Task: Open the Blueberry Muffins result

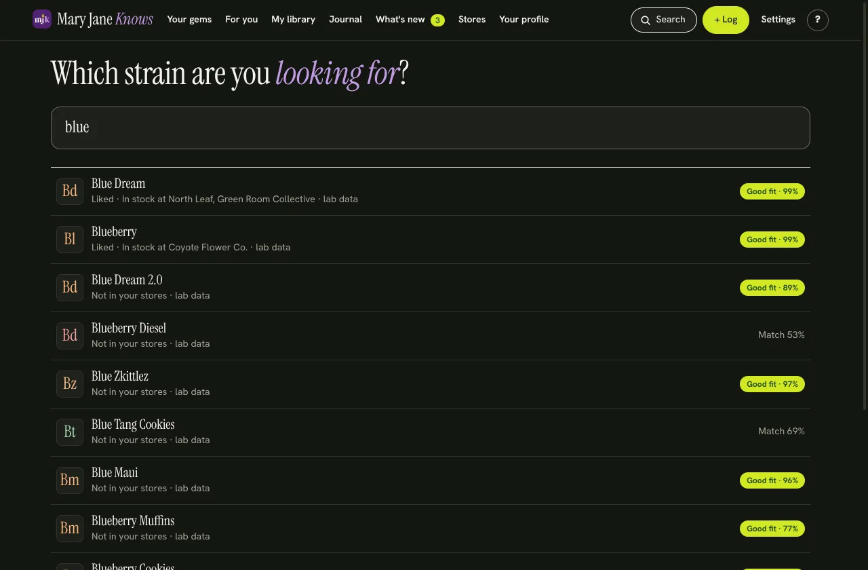Action: click(431, 529)
